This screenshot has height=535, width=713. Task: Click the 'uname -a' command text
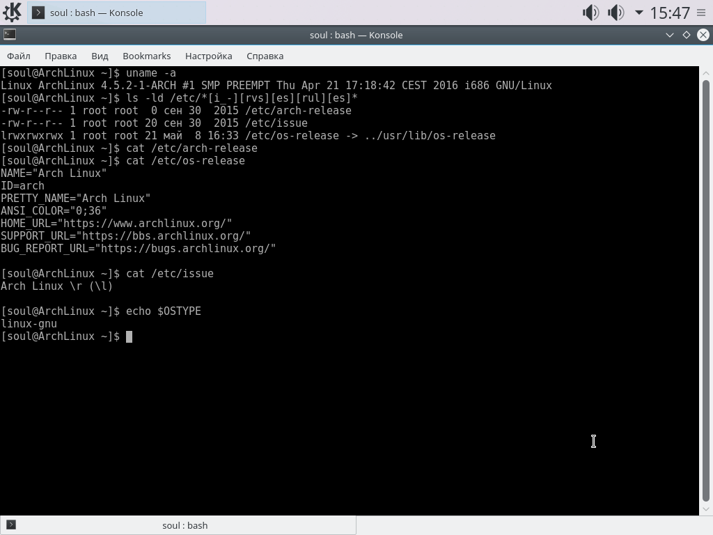pyautogui.click(x=151, y=73)
